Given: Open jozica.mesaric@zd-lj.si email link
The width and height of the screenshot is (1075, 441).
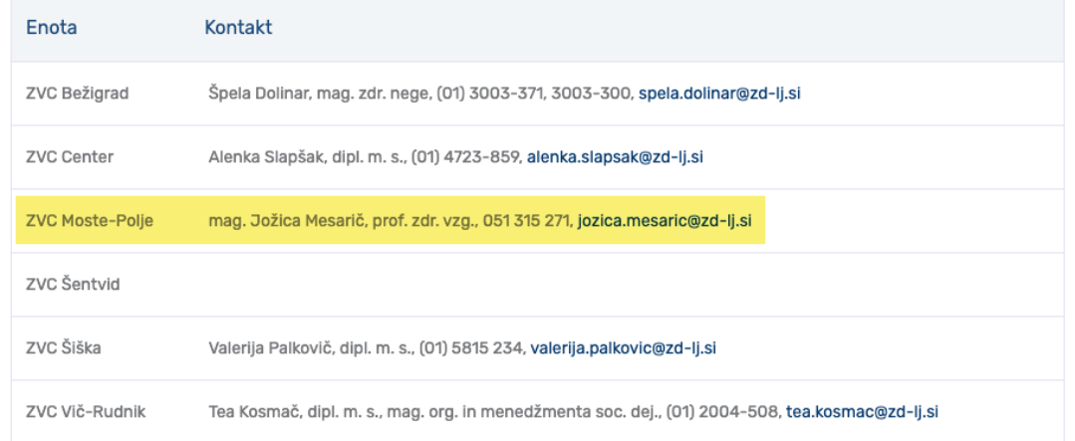Looking at the screenshot, I should coord(665,221).
